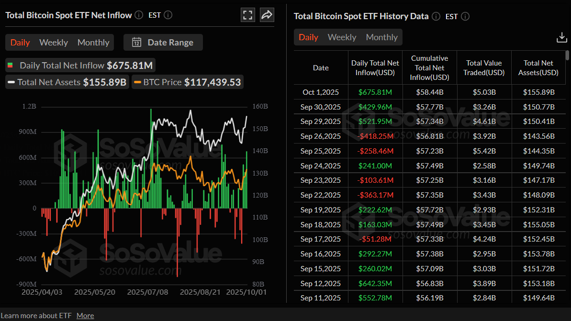
Task: Click info icon beside EST in chart panel
Action: point(168,15)
